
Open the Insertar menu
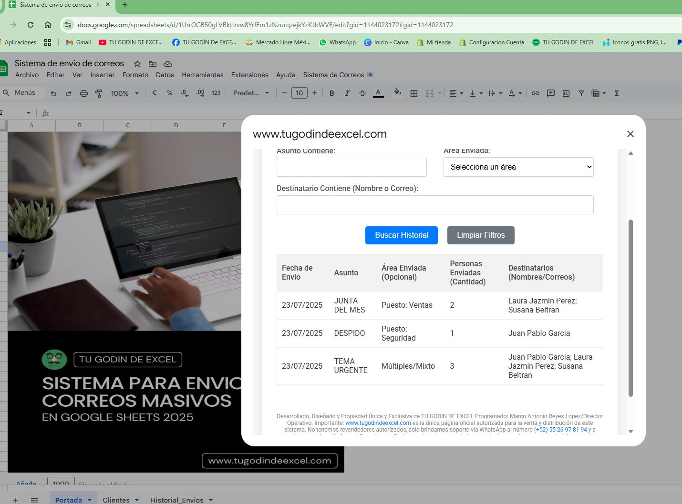click(x=103, y=75)
